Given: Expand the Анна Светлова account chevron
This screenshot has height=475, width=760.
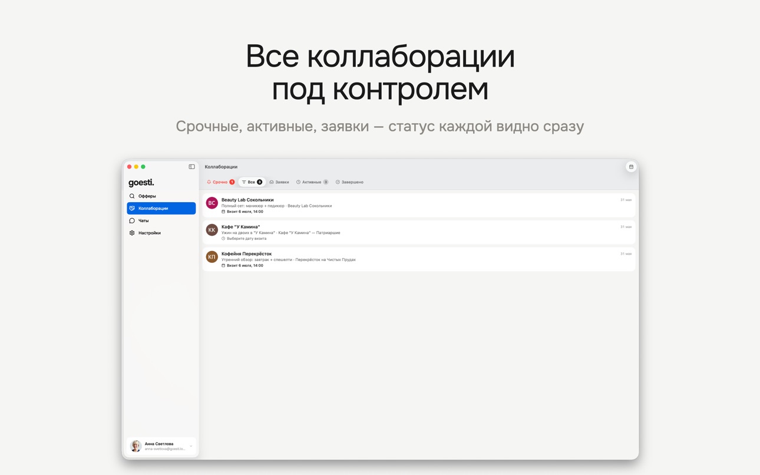Looking at the screenshot, I should tap(191, 446).
